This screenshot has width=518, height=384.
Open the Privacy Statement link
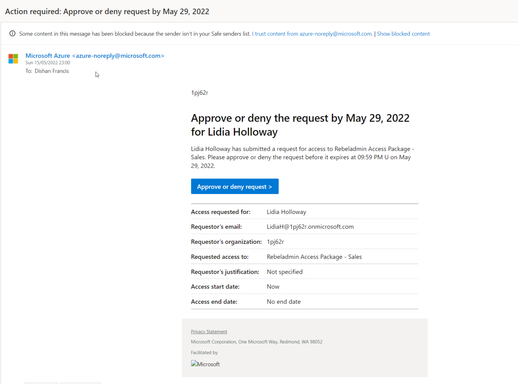[x=209, y=331]
